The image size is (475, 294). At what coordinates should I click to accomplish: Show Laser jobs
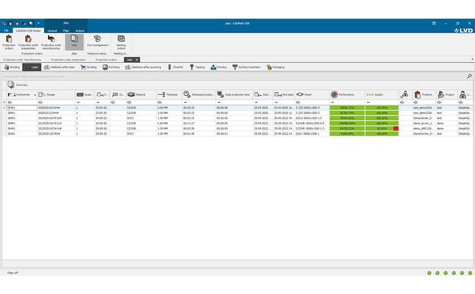pyautogui.click(x=32, y=67)
